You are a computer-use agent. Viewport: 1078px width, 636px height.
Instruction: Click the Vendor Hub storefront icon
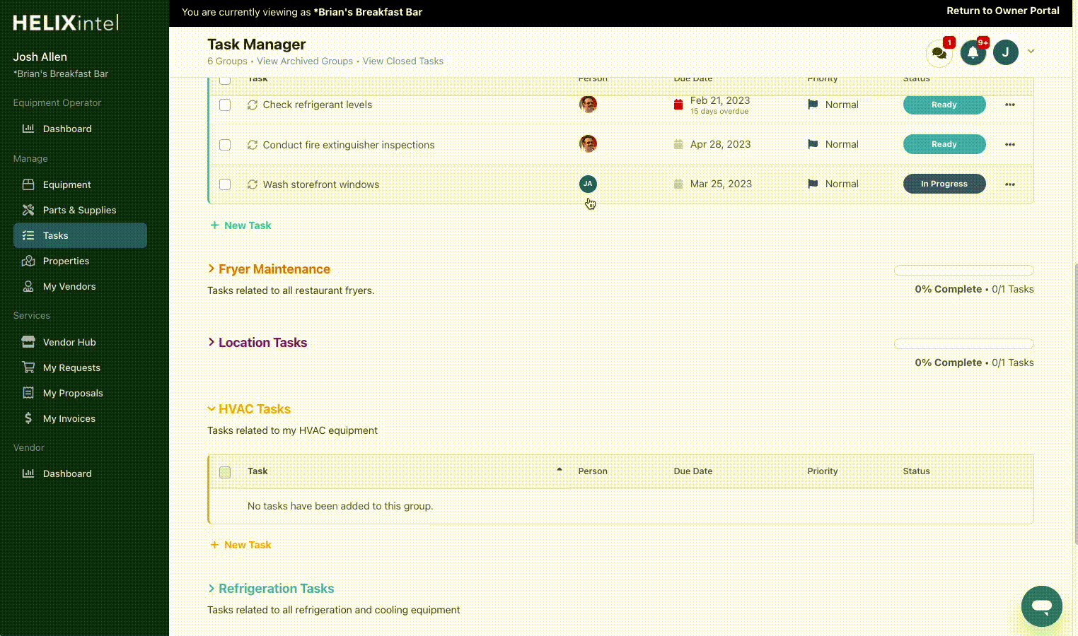coord(28,342)
